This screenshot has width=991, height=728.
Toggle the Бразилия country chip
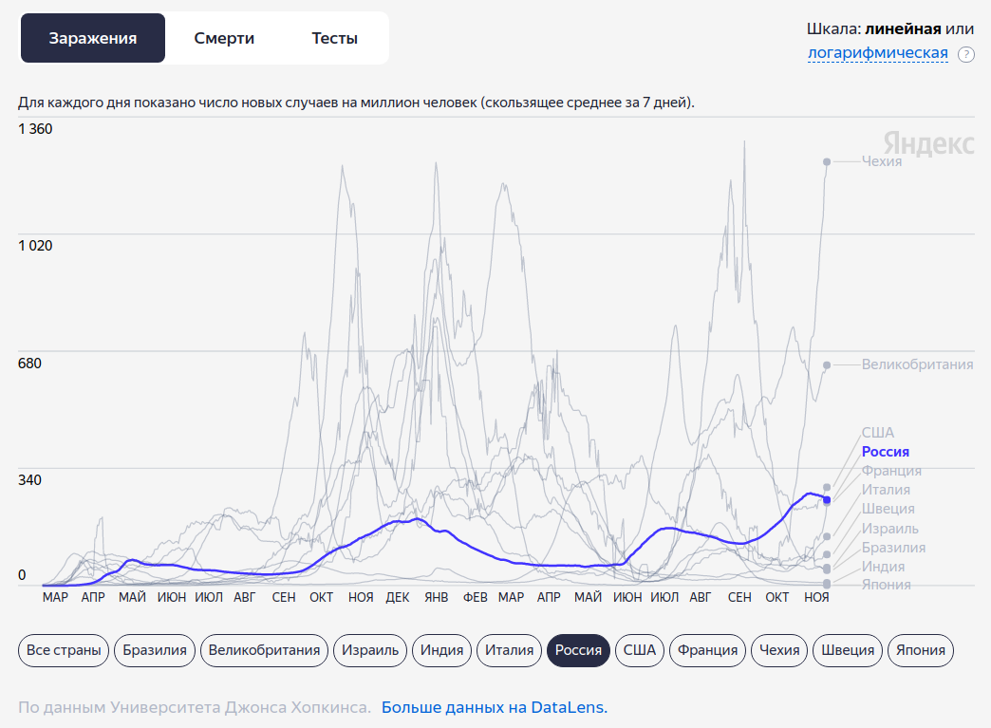click(156, 650)
